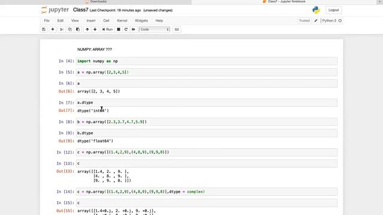Select the a.dtype input cell
Viewport: 383px width, 215px height.
pyautogui.click(x=206, y=103)
